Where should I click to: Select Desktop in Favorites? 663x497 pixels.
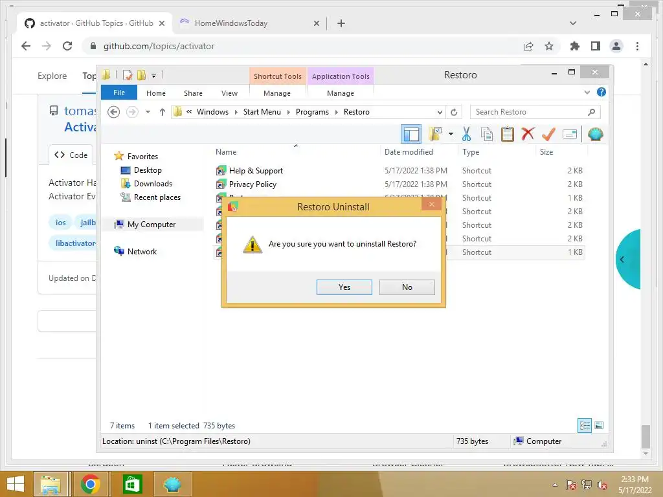coord(148,170)
